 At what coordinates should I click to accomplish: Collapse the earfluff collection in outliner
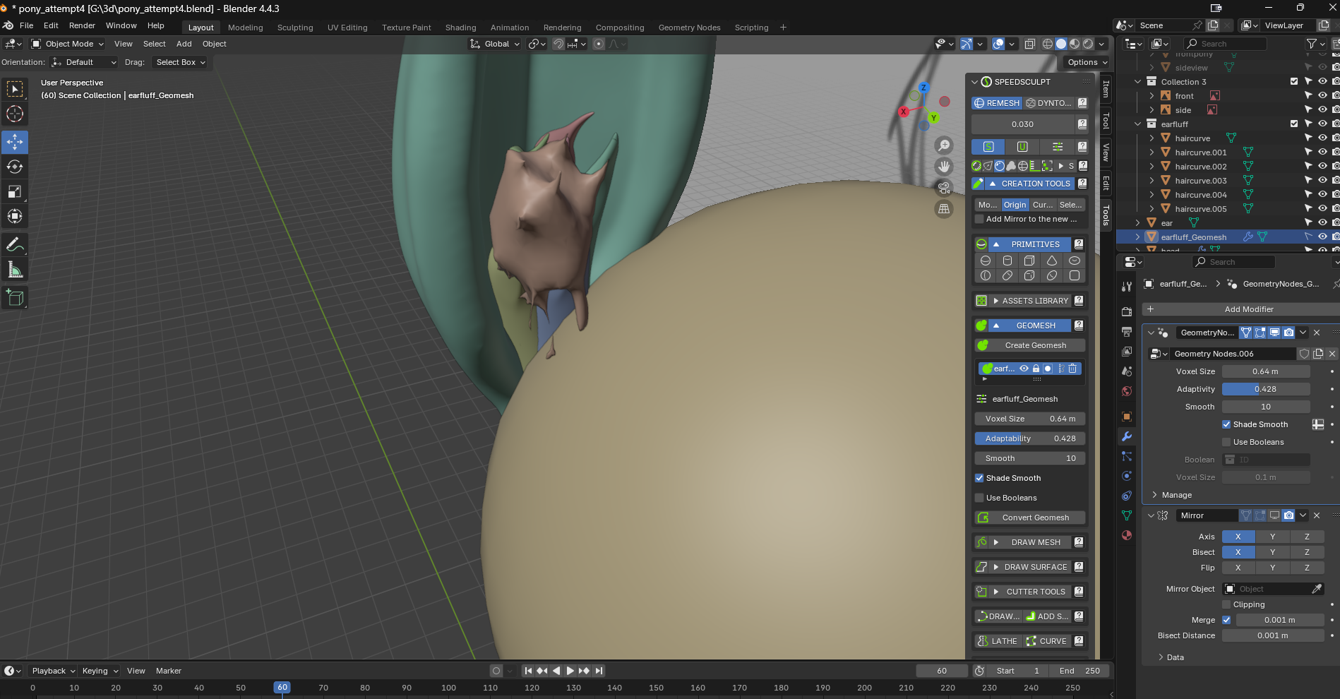[1137, 124]
